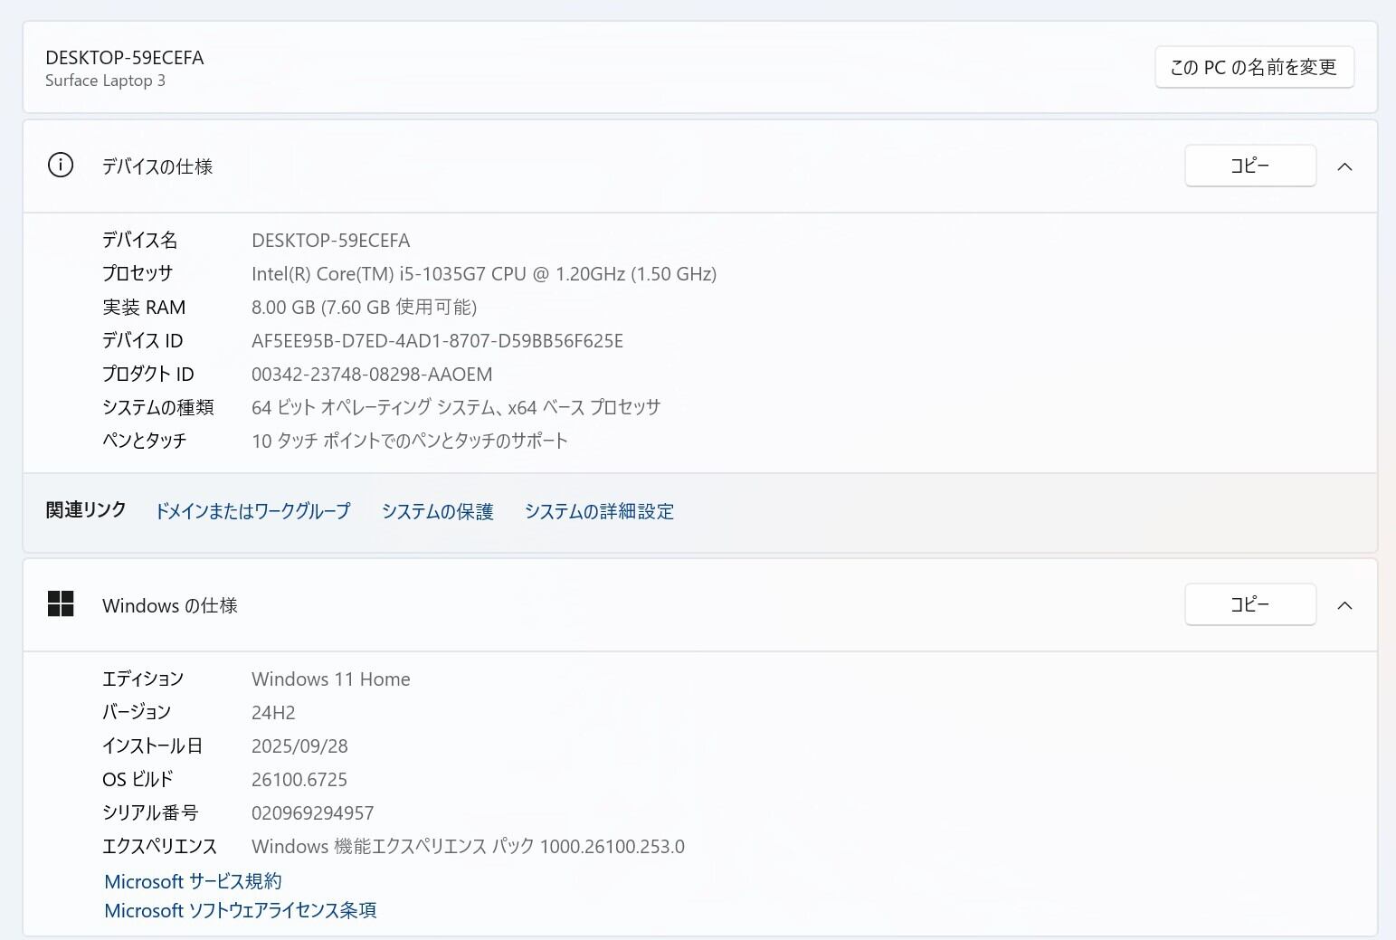The width and height of the screenshot is (1396, 940).
Task: Click the experience pack value 1000.26100.253.0
Action: coord(468,847)
